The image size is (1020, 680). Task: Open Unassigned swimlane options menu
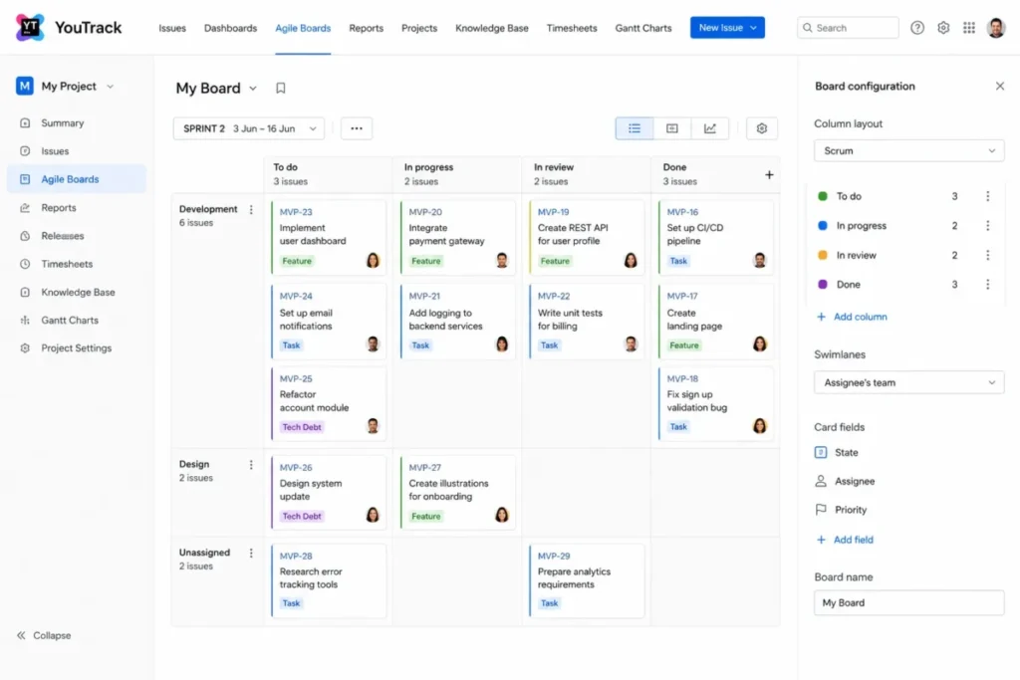click(251, 554)
